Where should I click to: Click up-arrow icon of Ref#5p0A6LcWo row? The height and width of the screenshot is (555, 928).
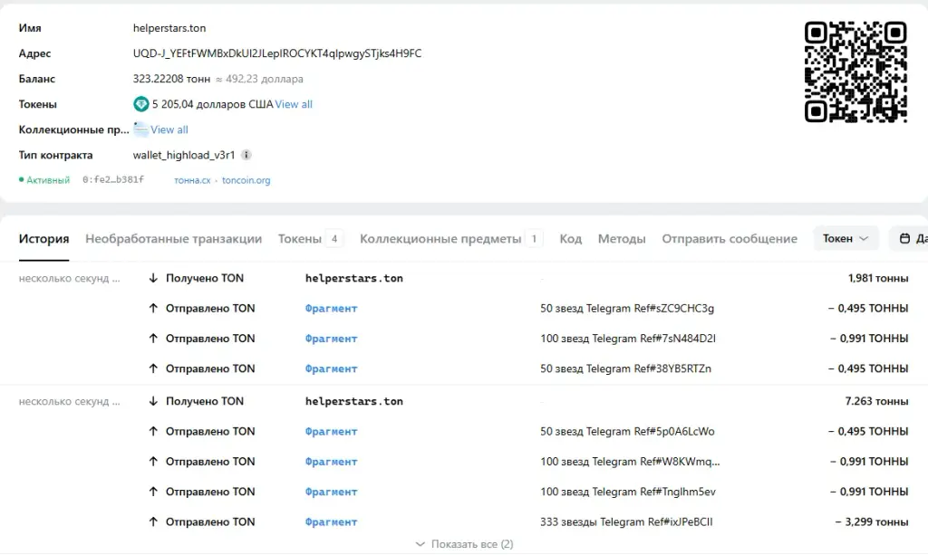coord(153,431)
